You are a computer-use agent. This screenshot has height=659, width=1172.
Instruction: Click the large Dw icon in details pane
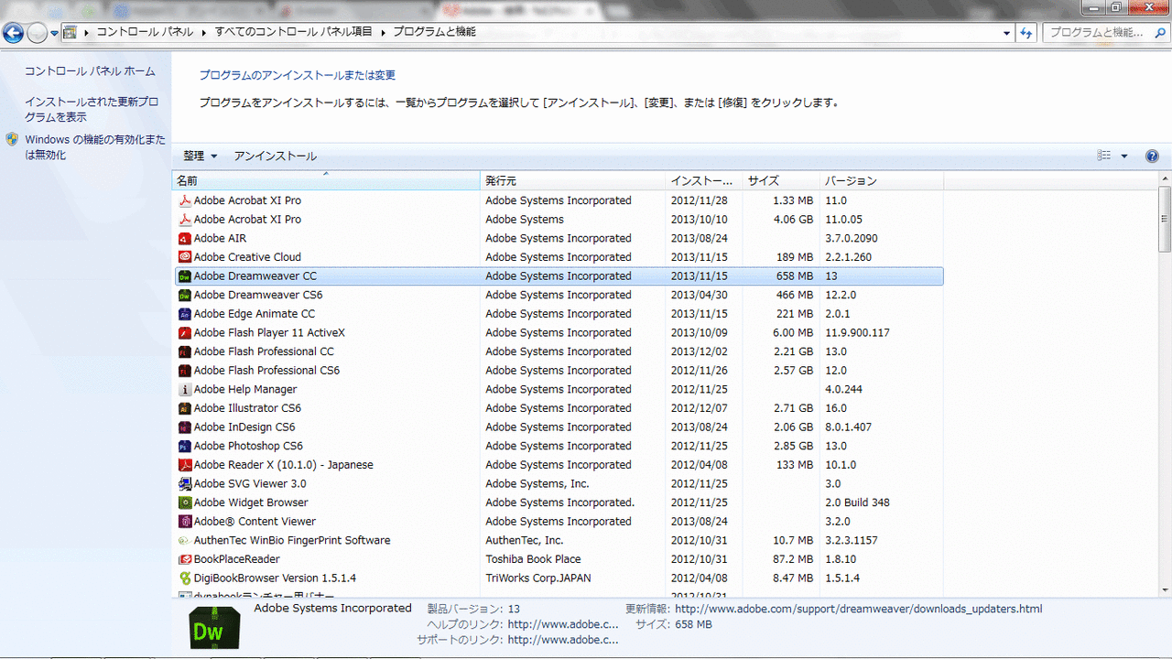214,626
